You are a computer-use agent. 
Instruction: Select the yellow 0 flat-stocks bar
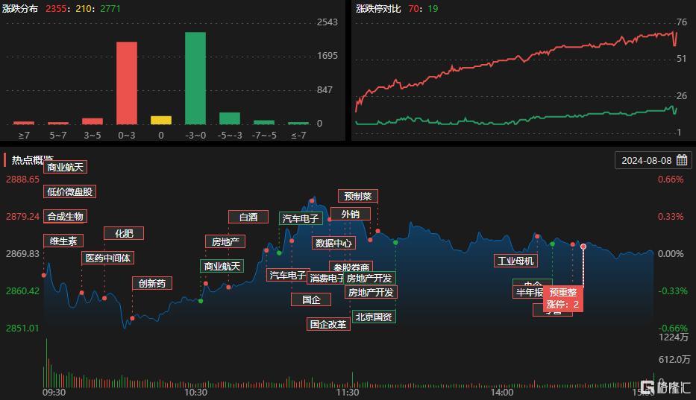coord(161,120)
